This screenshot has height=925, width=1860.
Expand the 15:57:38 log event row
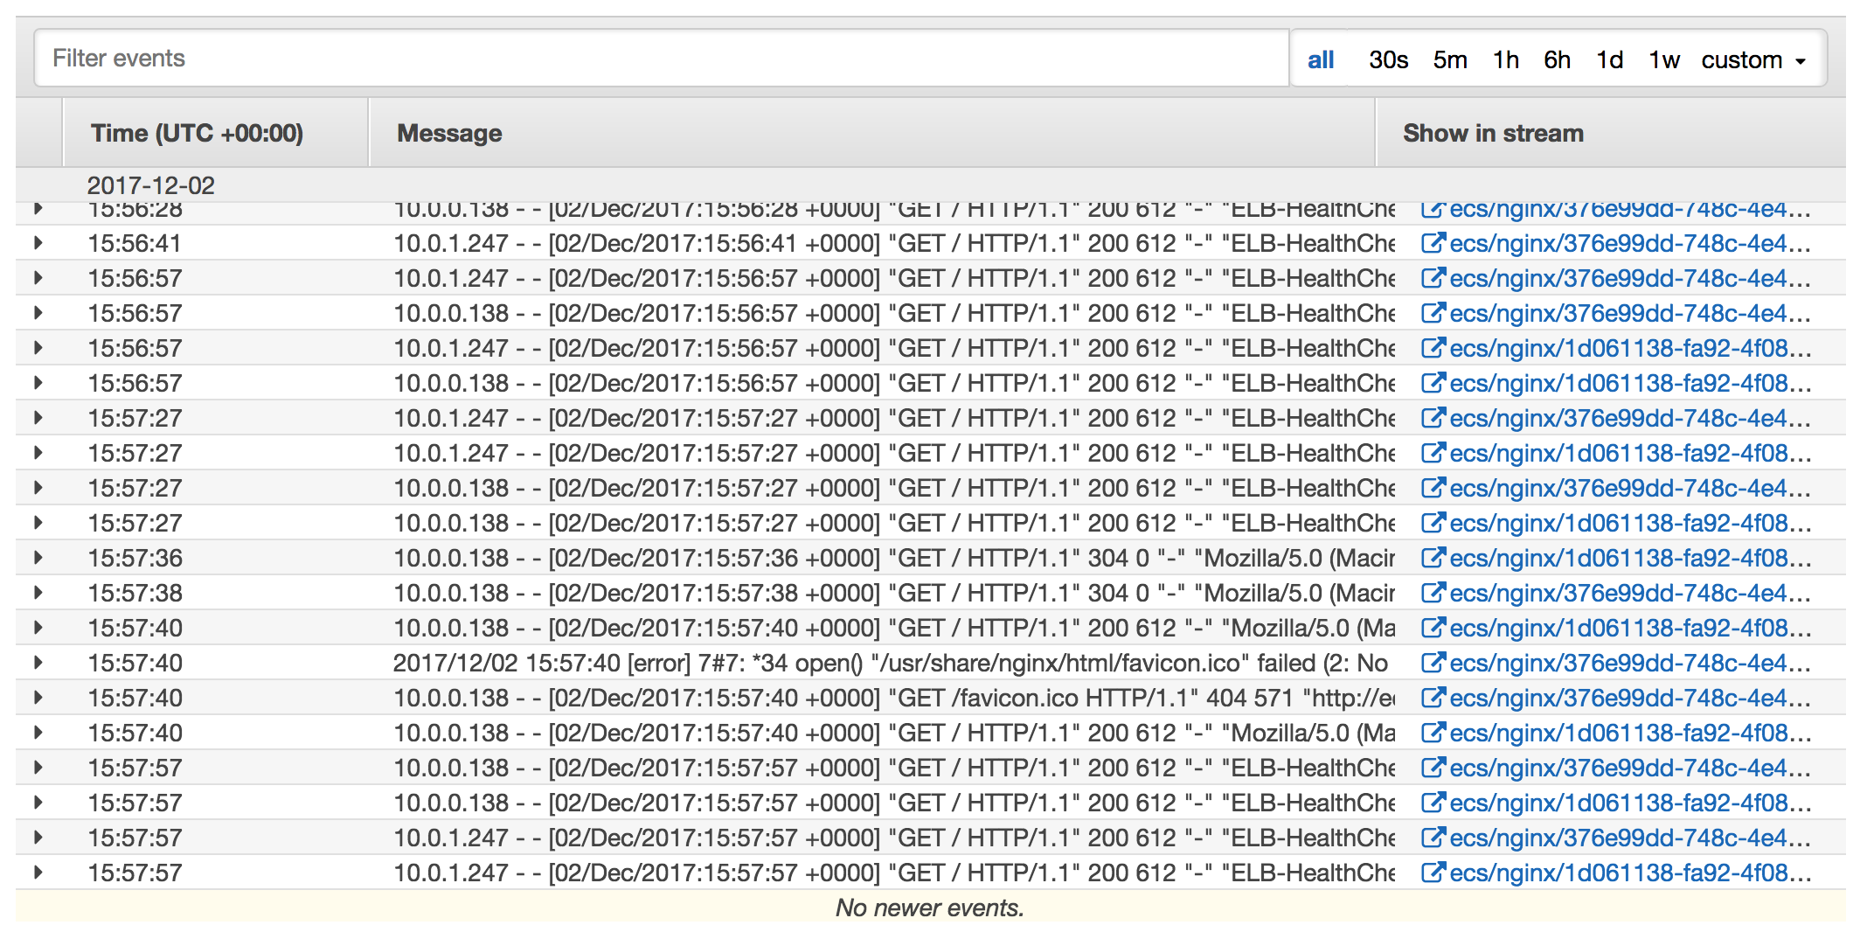[x=38, y=593]
